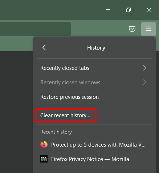
Task: Click the Save to Pocket icon
Action: coord(132,29)
